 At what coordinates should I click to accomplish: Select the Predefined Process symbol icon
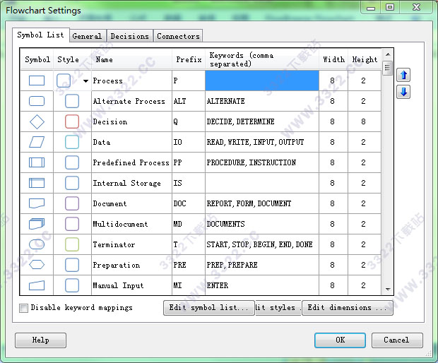(37, 162)
